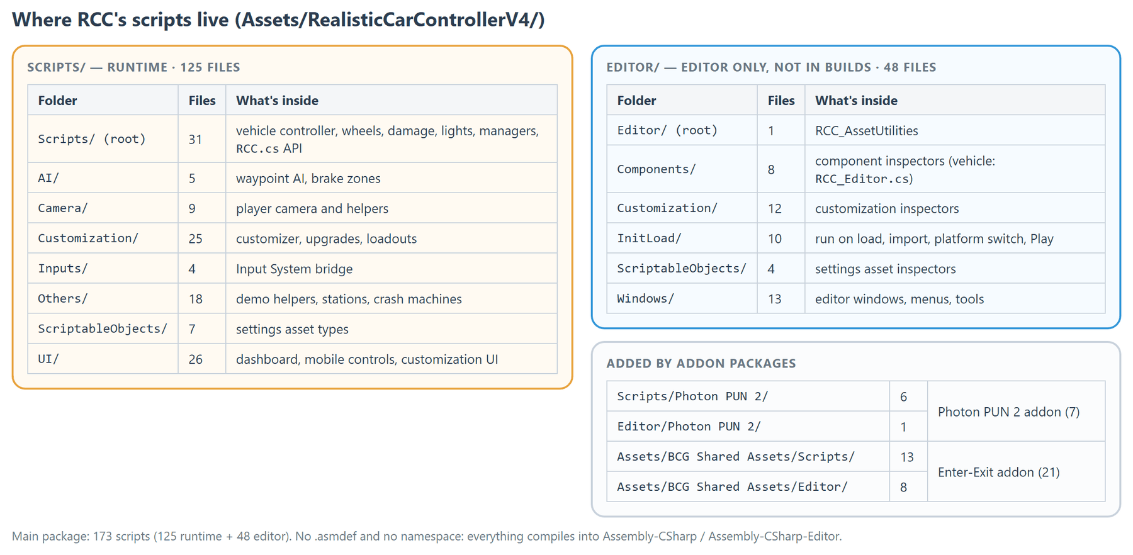Select "dashboard, mobile controls, customization UI"
Viewport: 1133px width, 555px height.
pyautogui.click(x=367, y=359)
